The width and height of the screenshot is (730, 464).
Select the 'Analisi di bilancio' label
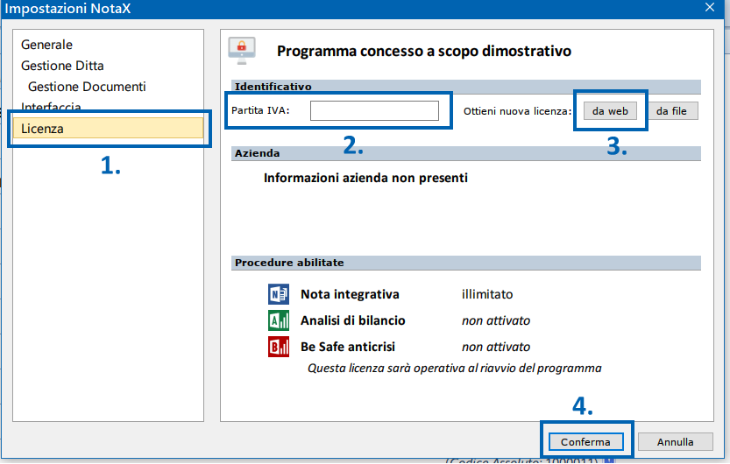(352, 320)
